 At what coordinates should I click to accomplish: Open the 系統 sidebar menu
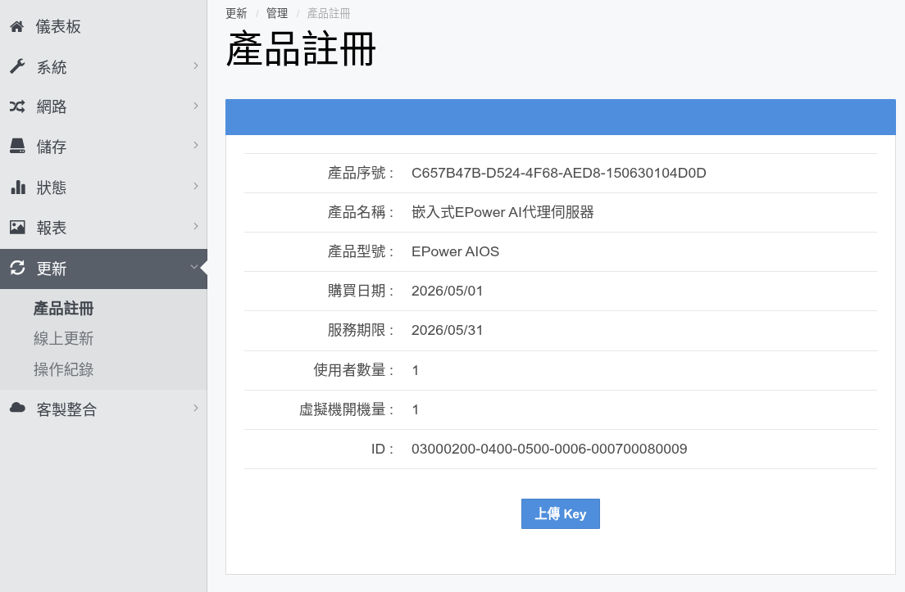tap(103, 67)
